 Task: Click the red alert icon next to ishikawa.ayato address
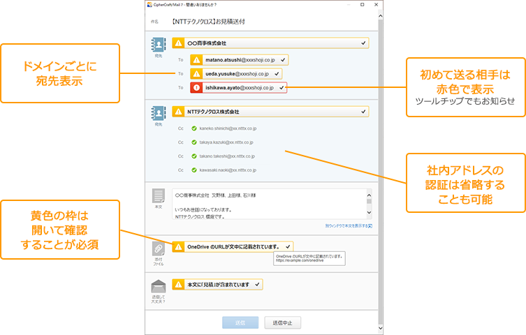[196, 88]
